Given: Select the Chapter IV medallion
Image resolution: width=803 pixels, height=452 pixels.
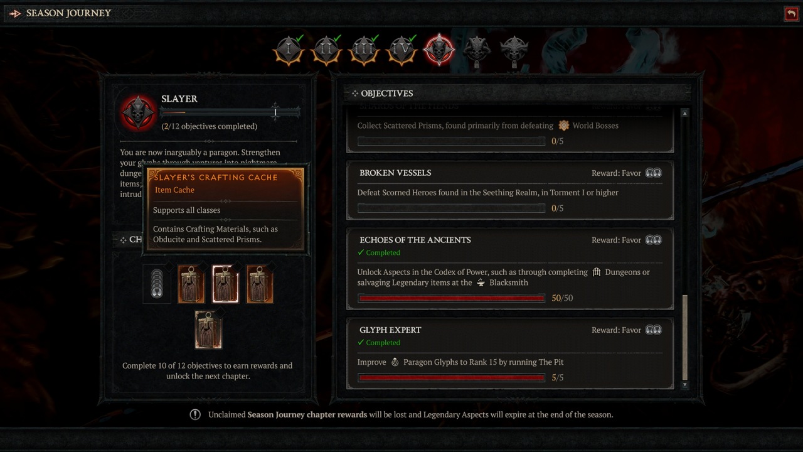Looking at the screenshot, I should [401, 50].
